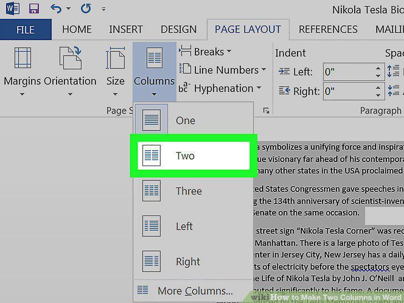Image resolution: width=404 pixels, height=303 pixels.
Task: Click the Right column layout icon
Action: coord(151,261)
